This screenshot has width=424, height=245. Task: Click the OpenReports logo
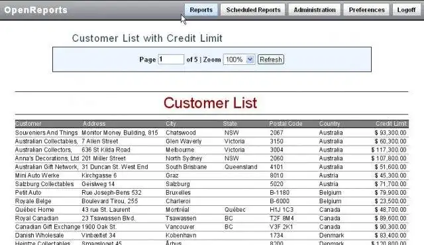point(36,10)
